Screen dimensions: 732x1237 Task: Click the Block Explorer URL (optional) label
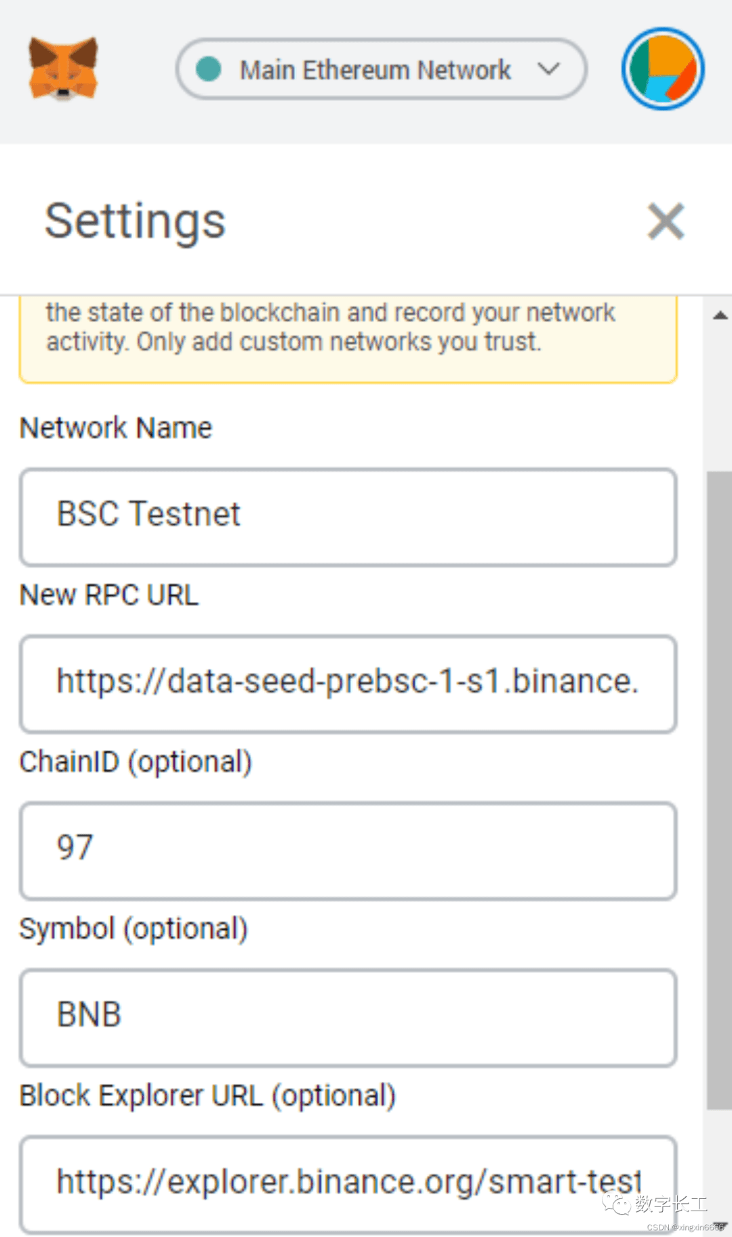coord(207,1096)
